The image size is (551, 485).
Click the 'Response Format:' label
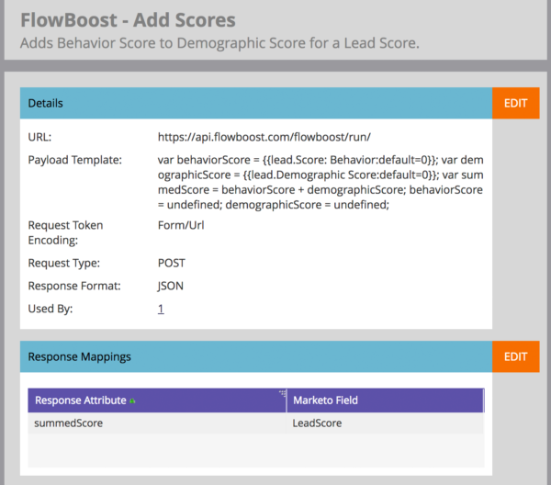(x=74, y=286)
